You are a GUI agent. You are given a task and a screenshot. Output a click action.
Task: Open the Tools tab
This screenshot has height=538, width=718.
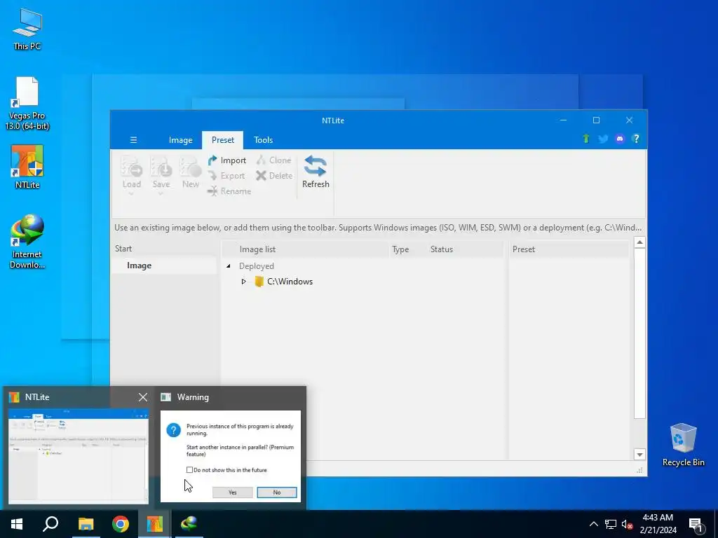264,140
